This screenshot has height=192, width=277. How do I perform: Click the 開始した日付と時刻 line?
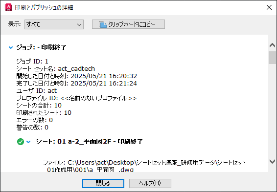[77, 76]
